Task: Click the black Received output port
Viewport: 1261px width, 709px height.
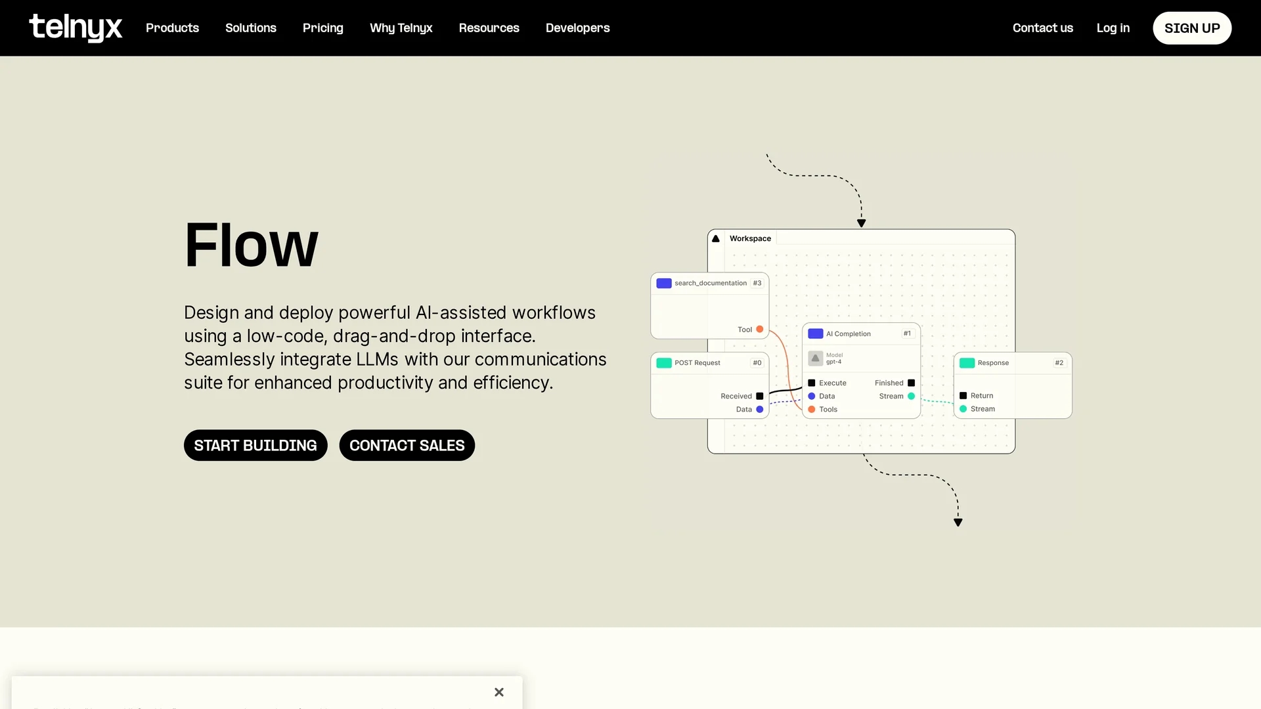Action: click(x=760, y=396)
